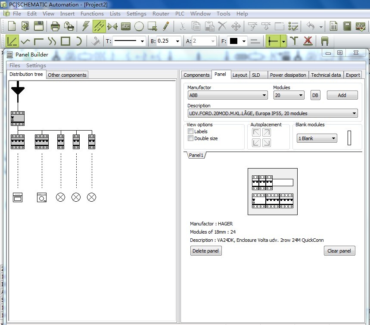
Task: Click lower-right autoplacement arrow
Action: (267, 143)
